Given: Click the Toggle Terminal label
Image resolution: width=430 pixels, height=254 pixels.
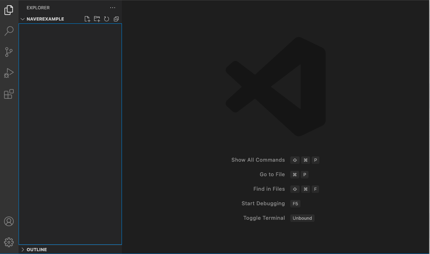Looking at the screenshot, I should (264, 218).
